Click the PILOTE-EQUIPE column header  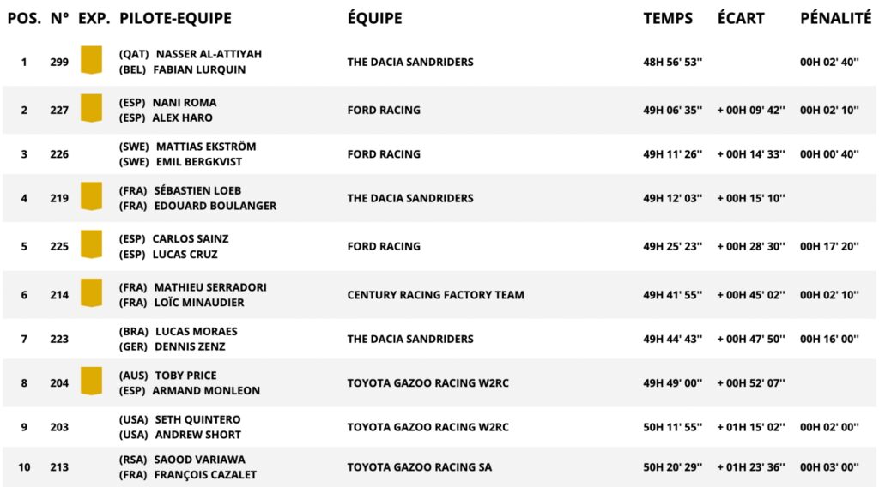[175, 18]
